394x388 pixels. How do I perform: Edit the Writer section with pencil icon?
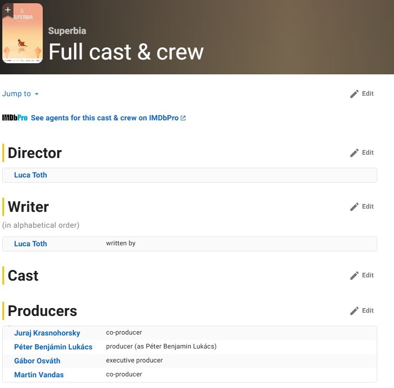(355, 207)
